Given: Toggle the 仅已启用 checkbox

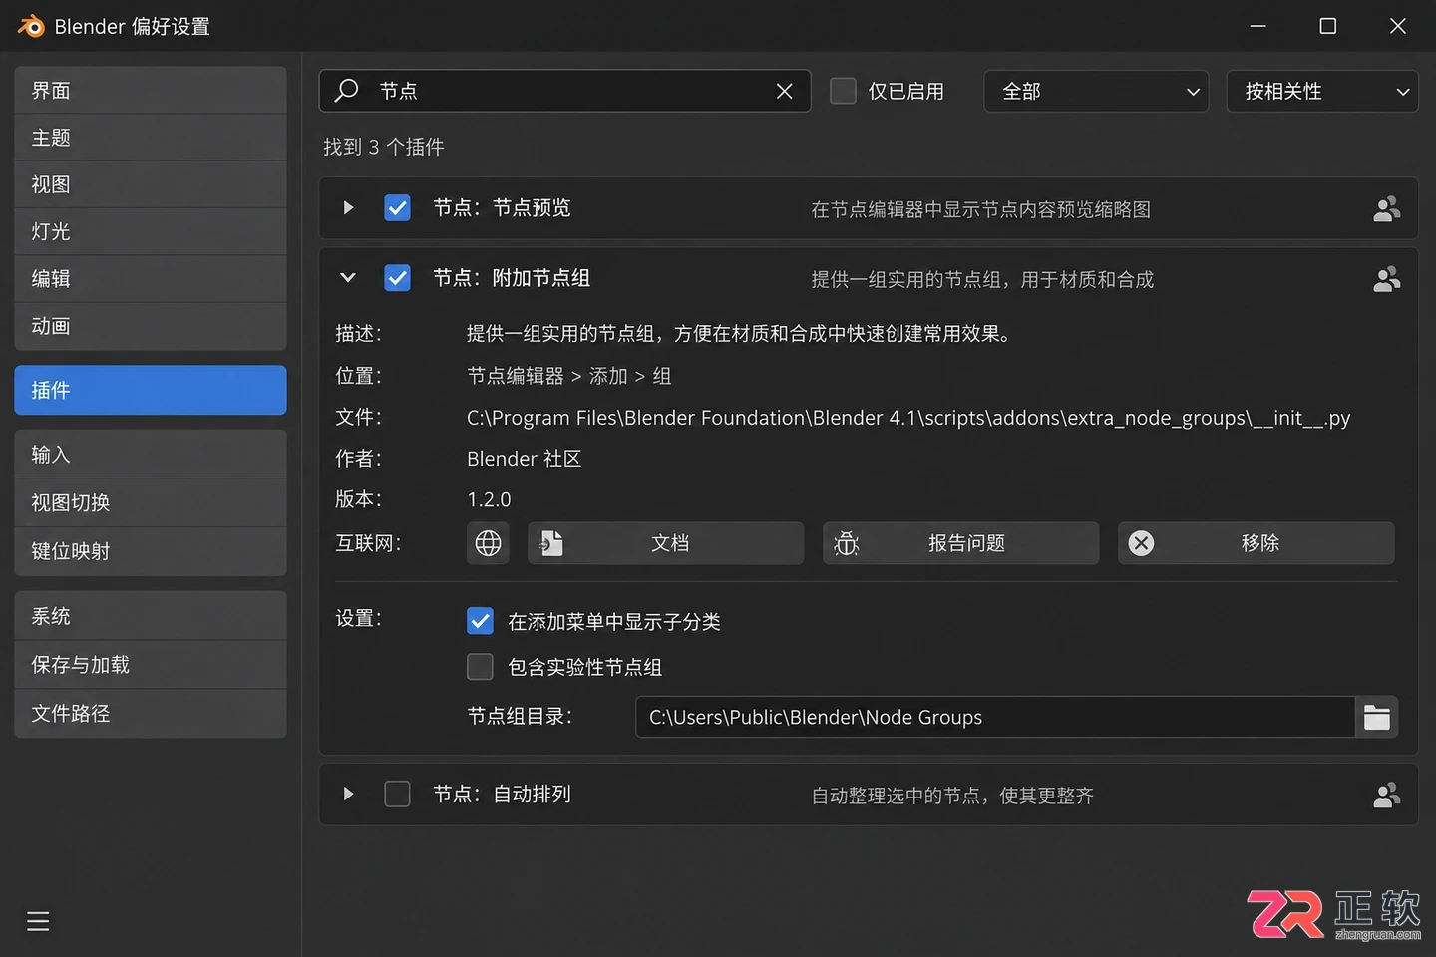Looking at the screenshot, I should click(x=843, y=91).
